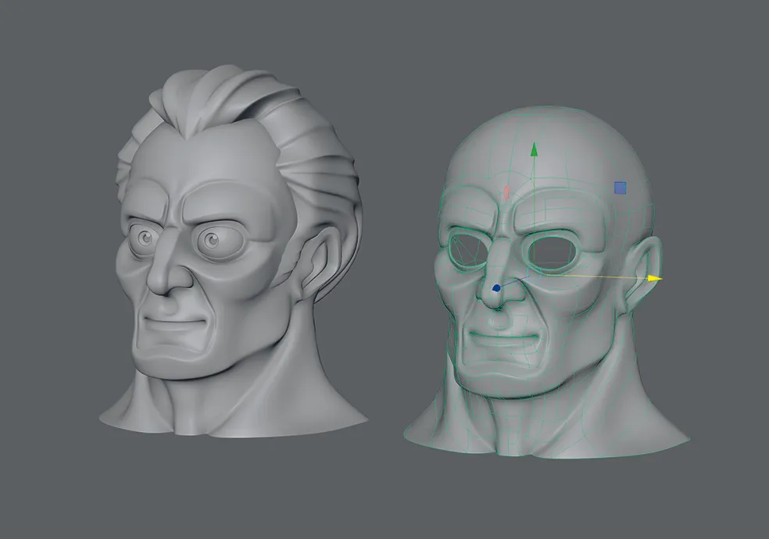Viewport: 769px width, 539px height.
Task: Click the blue axis dot handle on the nose
Action: [496, 288]
